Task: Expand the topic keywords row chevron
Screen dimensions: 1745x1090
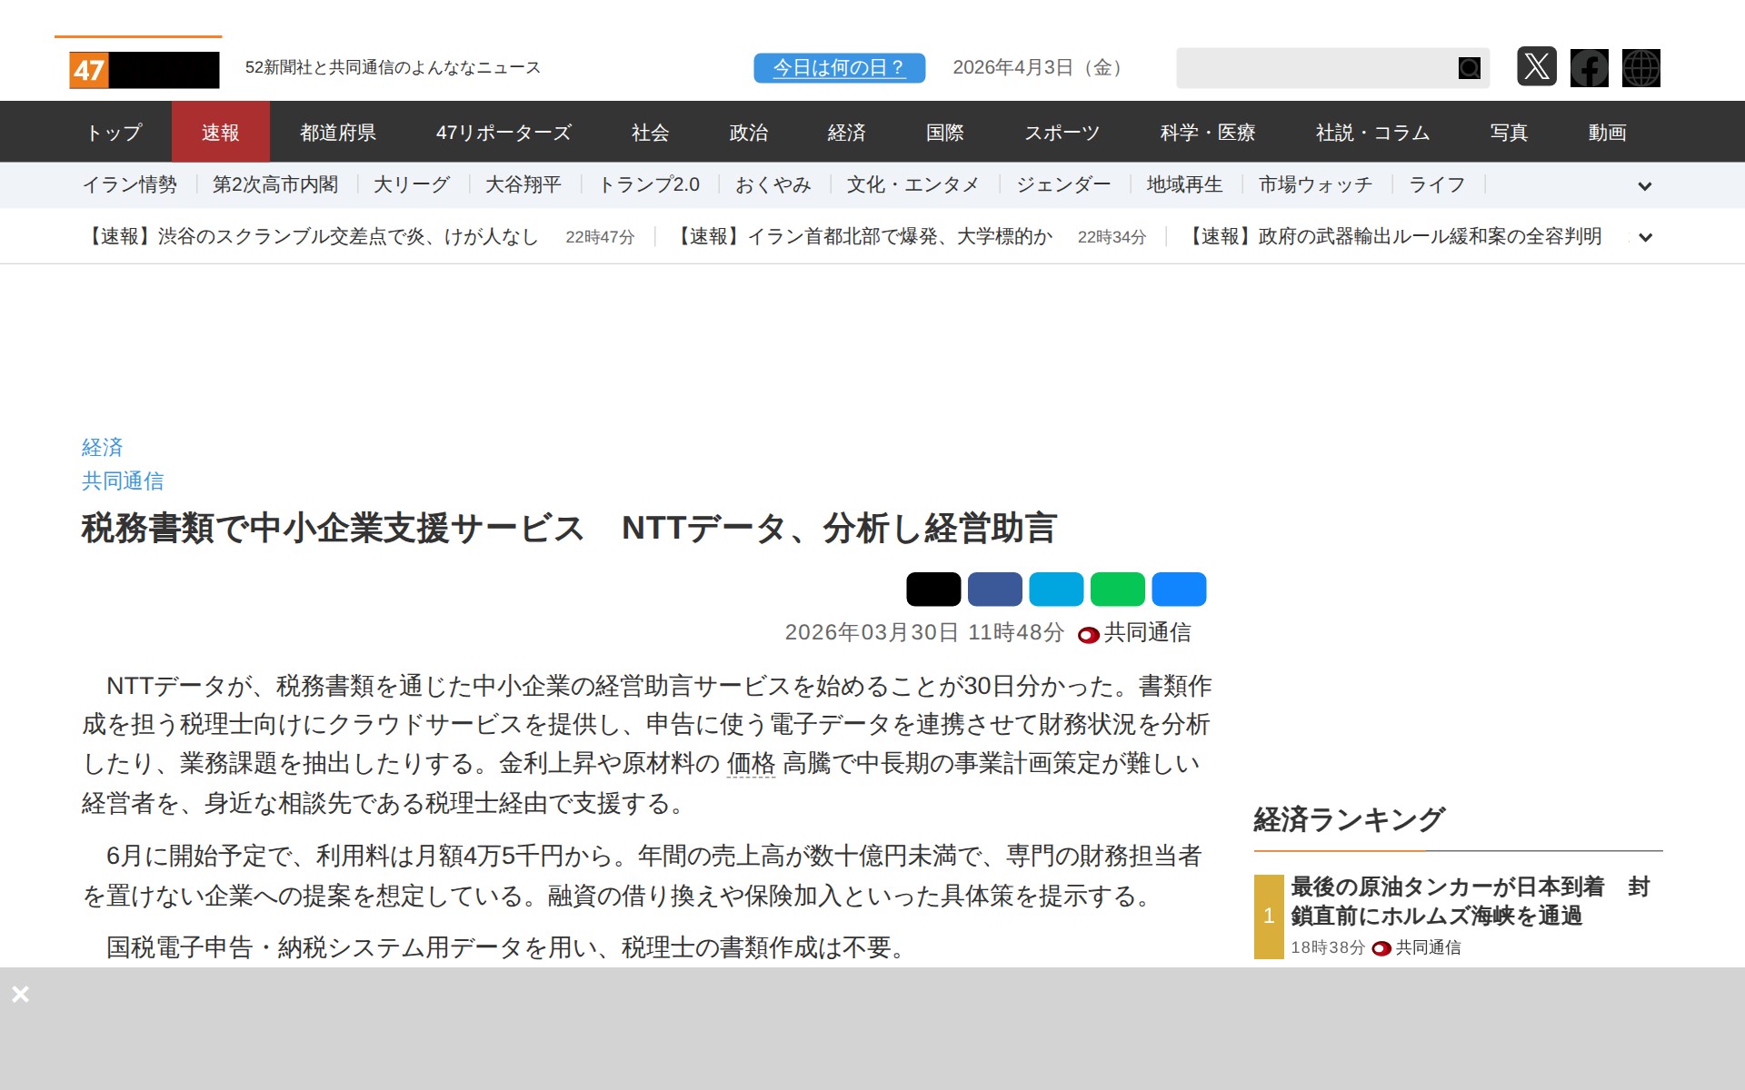Action: [1644, 186]
